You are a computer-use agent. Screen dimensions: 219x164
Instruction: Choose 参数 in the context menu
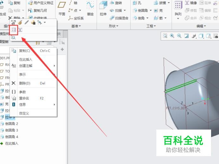34,92
